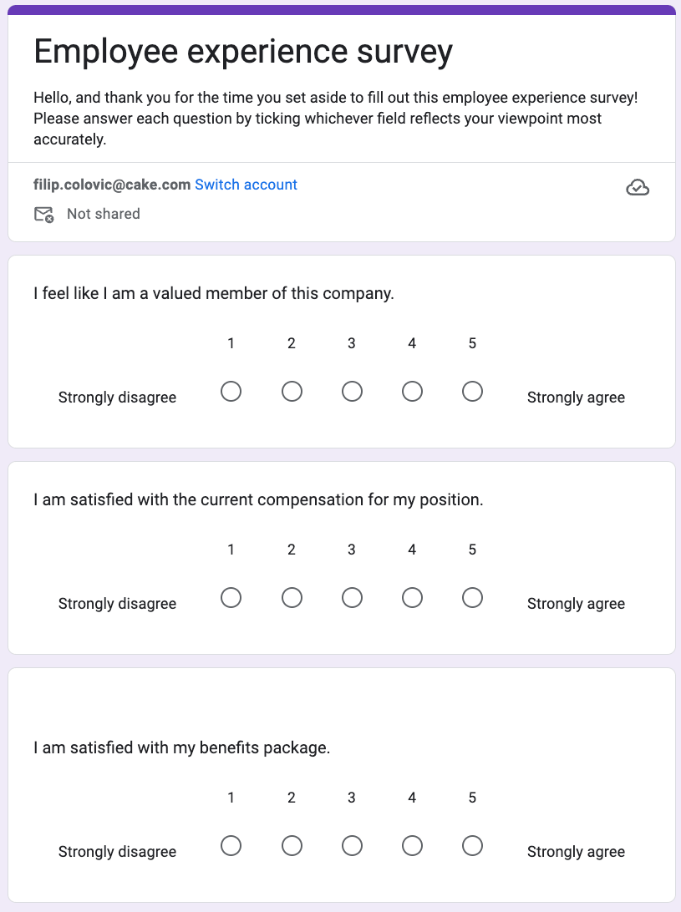Click the Not shared email icon
681x912 pixels.
43,215
